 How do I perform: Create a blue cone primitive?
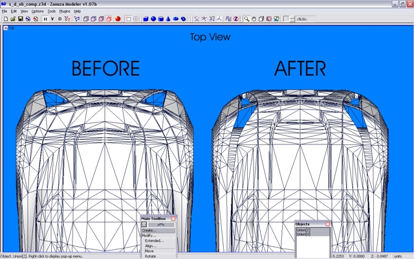168,19
